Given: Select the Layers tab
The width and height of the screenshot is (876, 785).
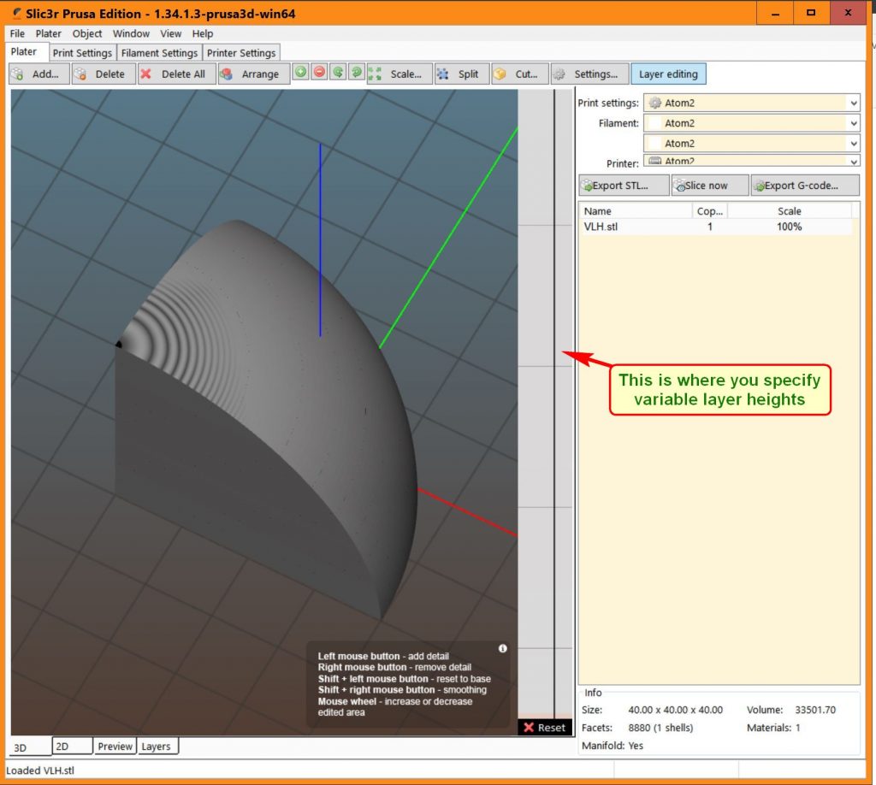Looking at the screenshot, I should point(158,747).
